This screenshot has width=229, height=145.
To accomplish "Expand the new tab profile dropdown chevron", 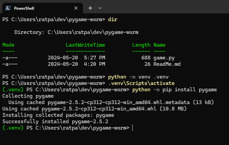I will click(100, 8).
